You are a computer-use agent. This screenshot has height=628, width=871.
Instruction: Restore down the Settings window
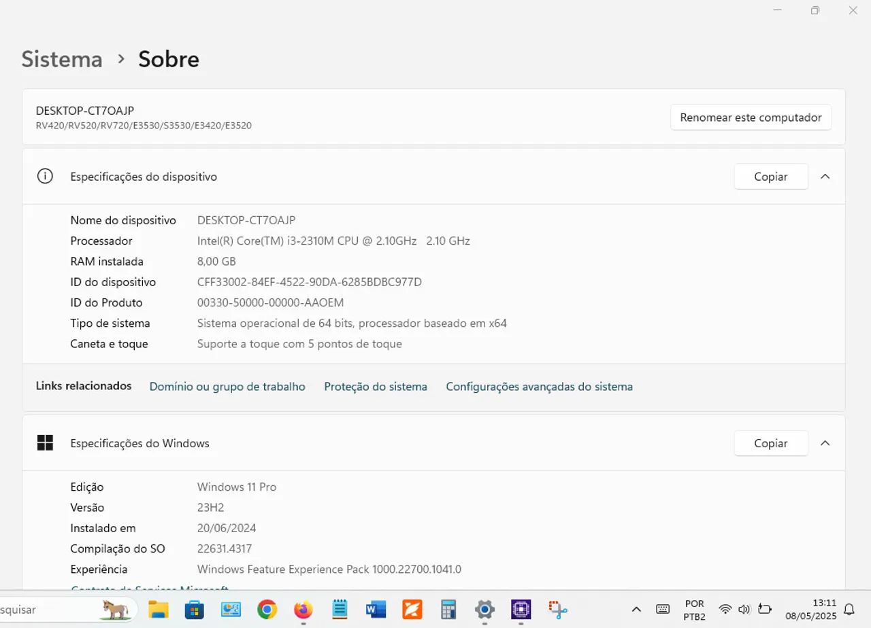click(x=815, y=10)
